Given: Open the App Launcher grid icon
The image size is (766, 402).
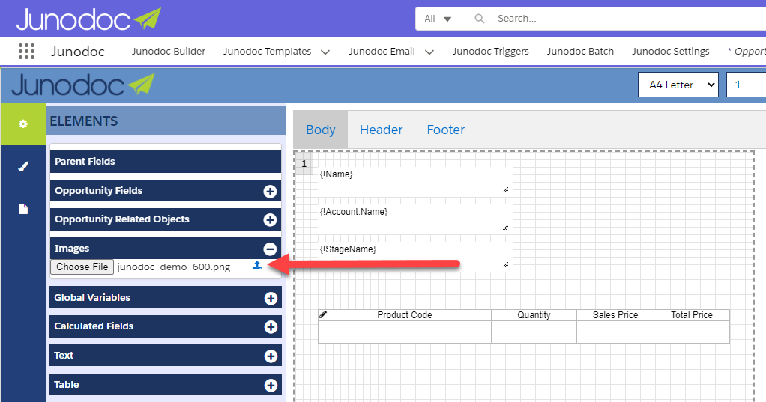Looking at the screenshot, I should point(26,51).
